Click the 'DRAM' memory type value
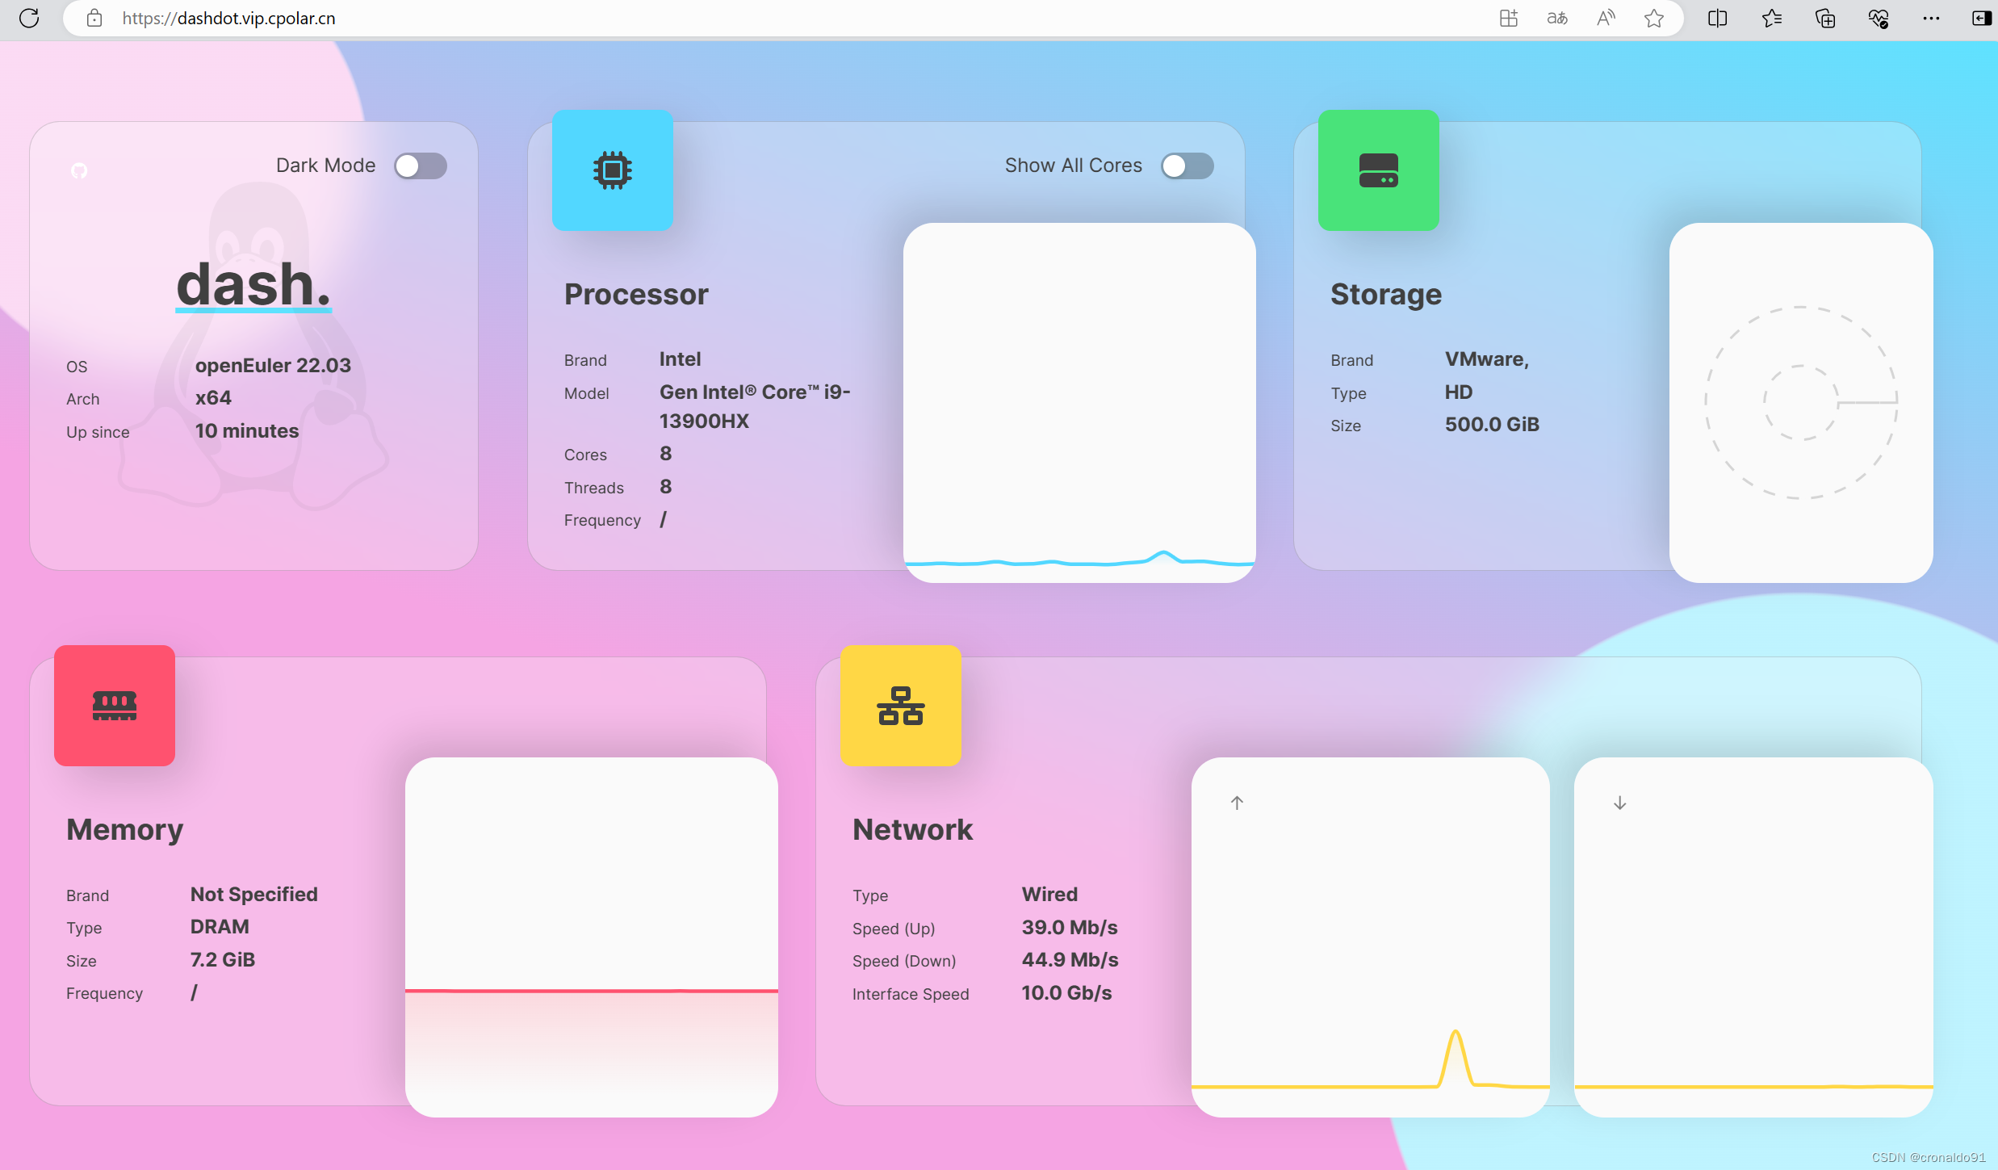The height and width of the screenshot is (1170, 1998). (x=220, y=926)
